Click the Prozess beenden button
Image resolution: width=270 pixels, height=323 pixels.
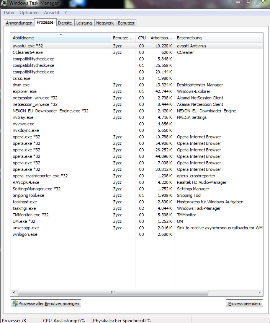coord(244,304)
